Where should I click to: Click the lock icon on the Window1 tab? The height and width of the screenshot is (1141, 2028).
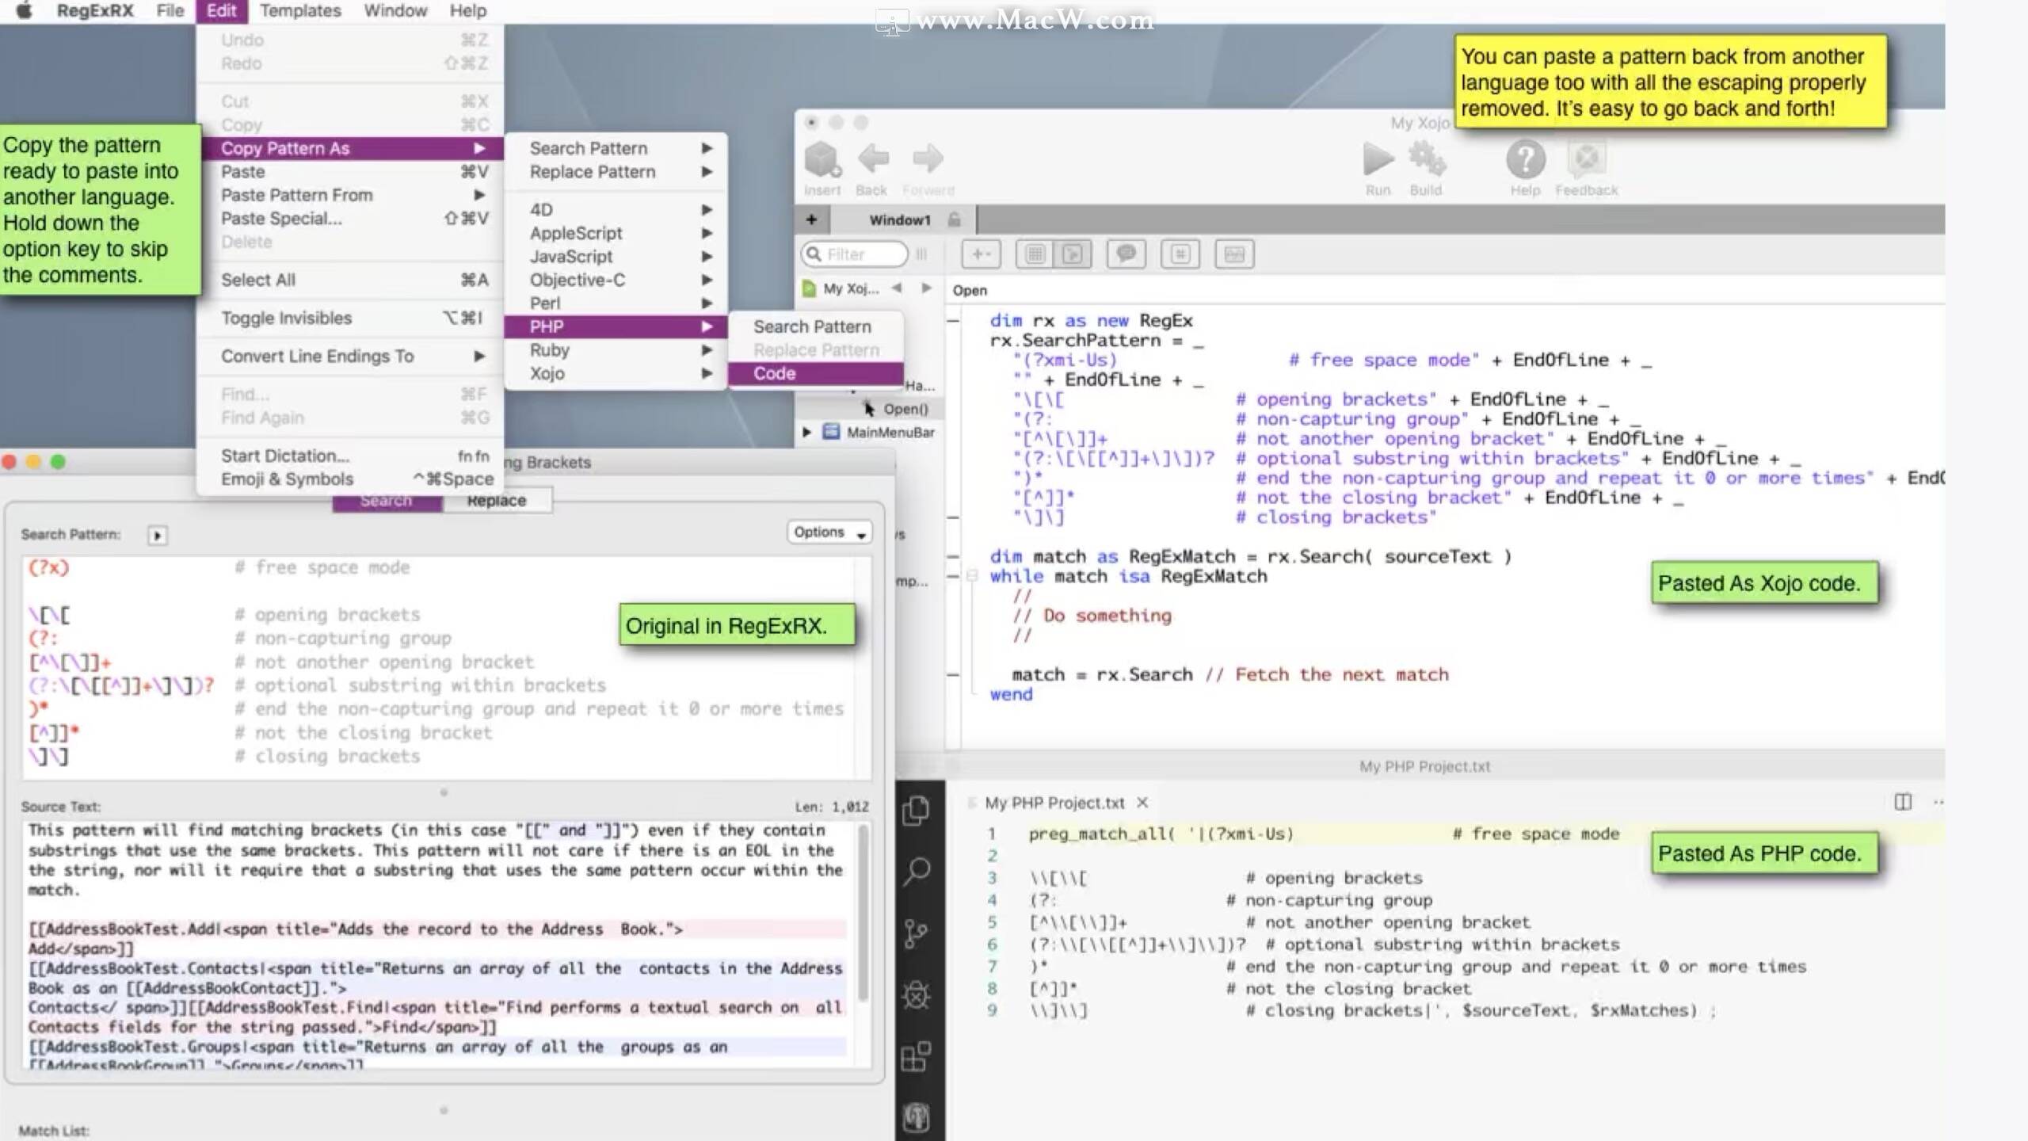[955, 219]
